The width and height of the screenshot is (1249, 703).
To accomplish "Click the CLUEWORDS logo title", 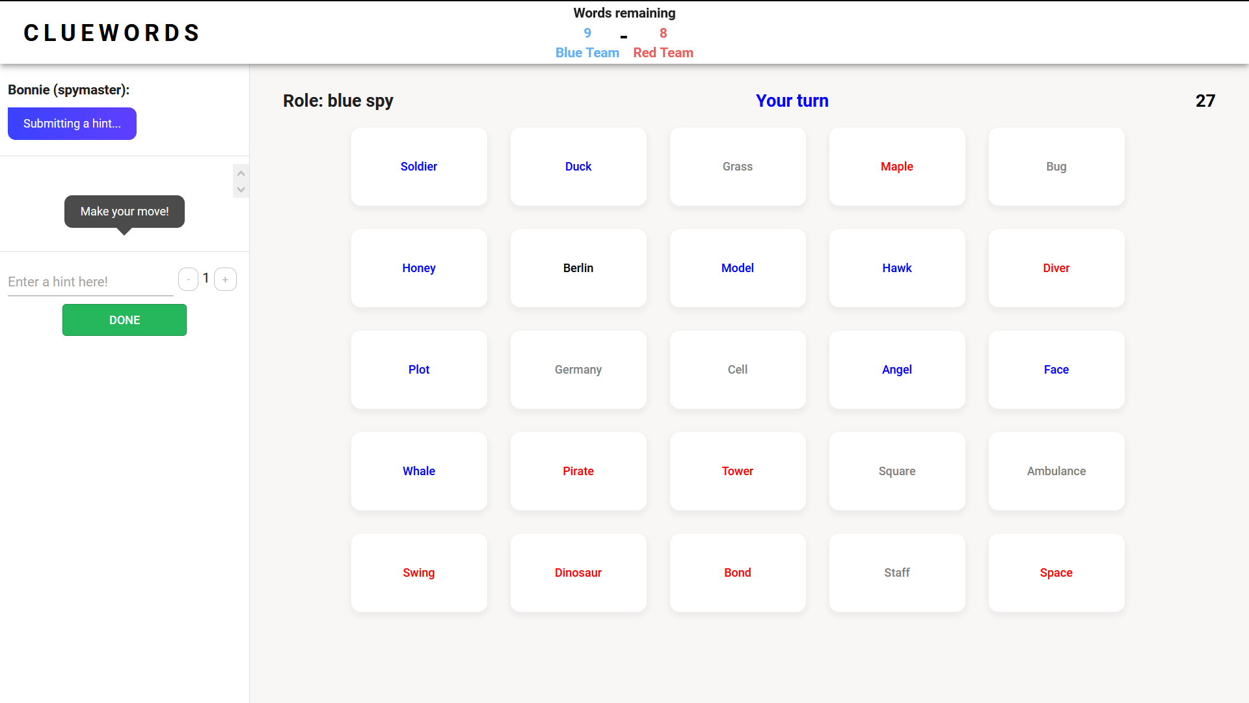I will pyautogui.click(x=112, y=33).
